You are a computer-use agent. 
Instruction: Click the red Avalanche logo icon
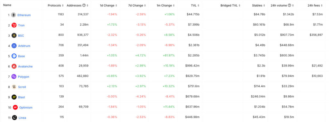(14, 66)
